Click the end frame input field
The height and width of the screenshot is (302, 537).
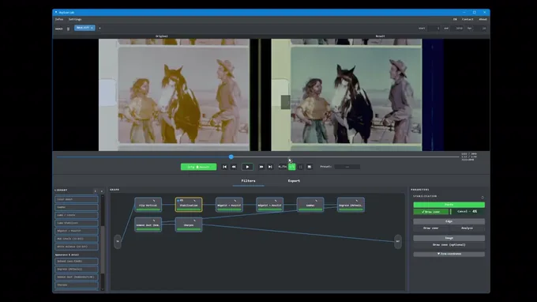pyautogui.click(x=458, y=28)
